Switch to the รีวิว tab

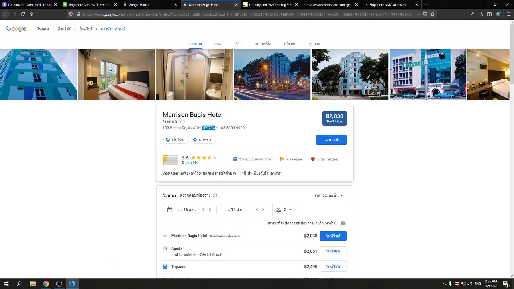pos(239,44)
